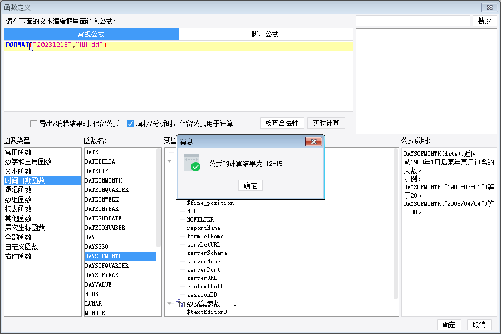Select the DAYSOFMONTH function
Viewport: 501px width, 334px height.
pos(120,256)
